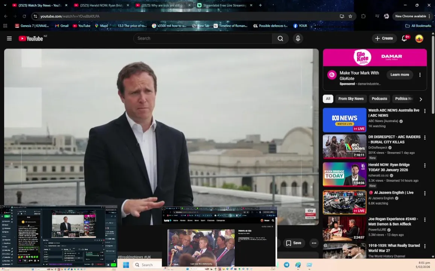The height and width of the screenshot is (271, 435).
Task: Open the YouTube account avatar menu
Action: (419, 38)
